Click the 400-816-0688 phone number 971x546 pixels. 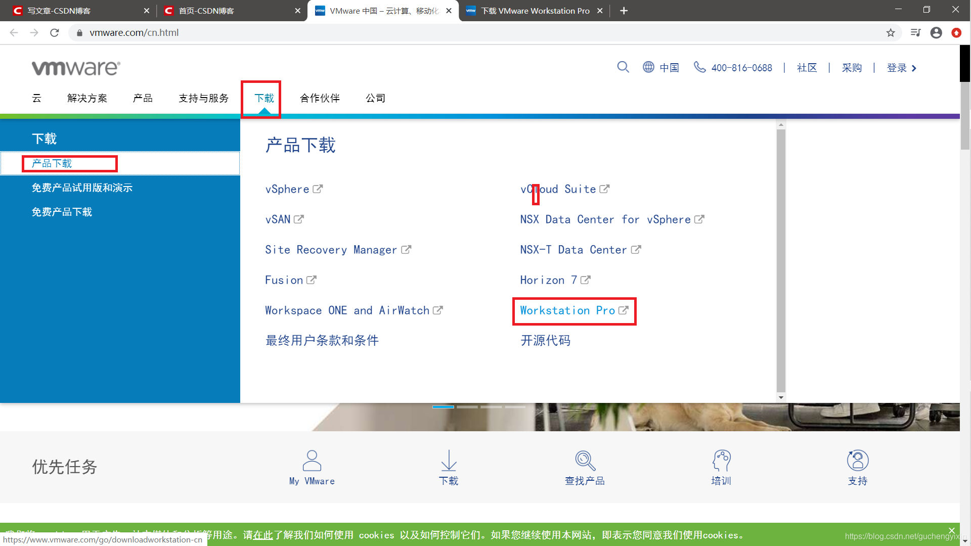tap(741, 68)
